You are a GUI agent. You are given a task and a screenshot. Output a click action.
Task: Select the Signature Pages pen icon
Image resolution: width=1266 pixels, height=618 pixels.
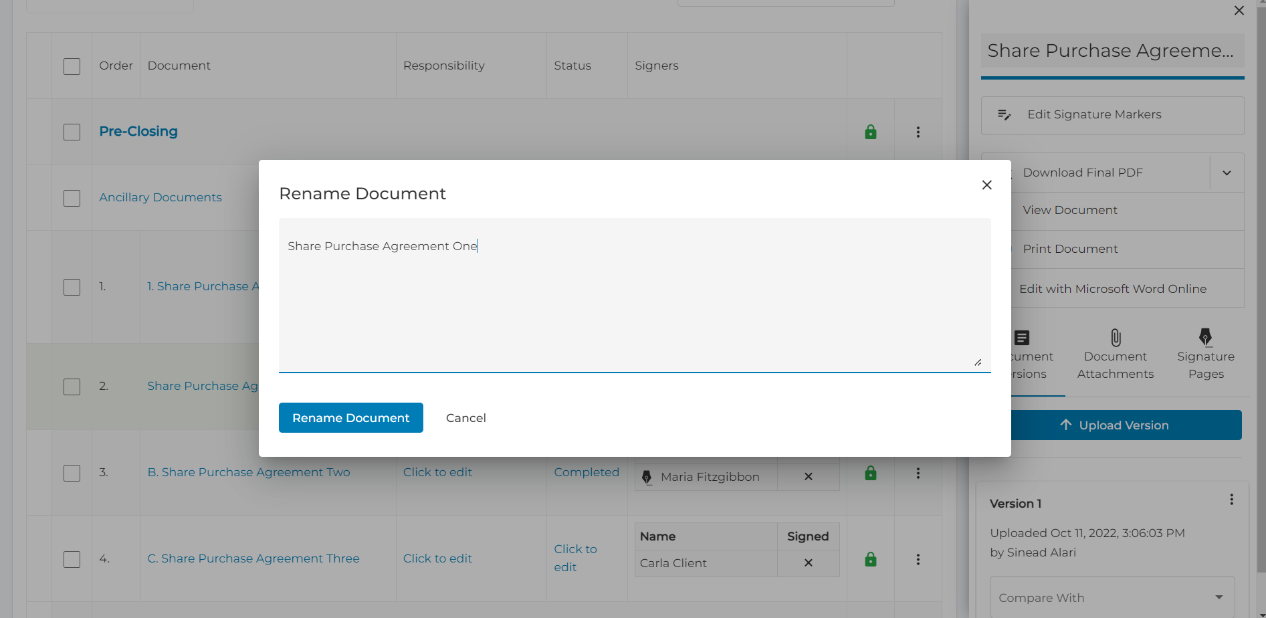point(1206,338)
